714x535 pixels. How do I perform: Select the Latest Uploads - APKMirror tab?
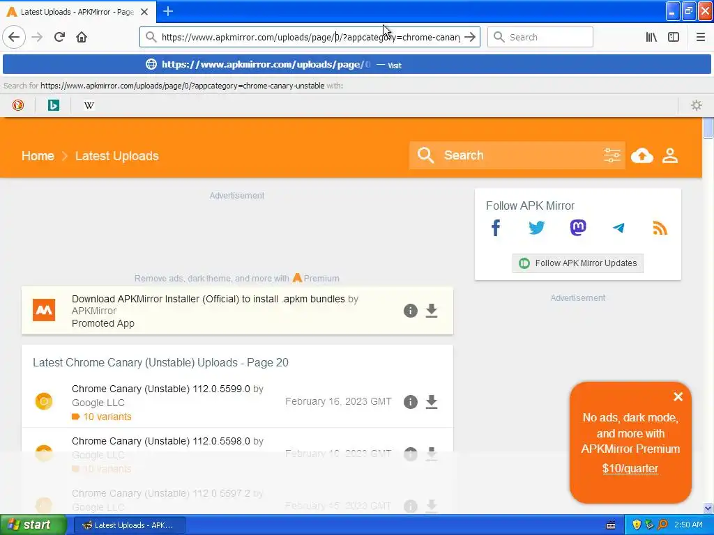77,12
